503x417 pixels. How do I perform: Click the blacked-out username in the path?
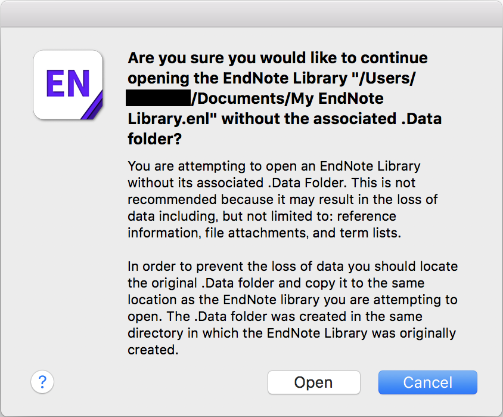coord(159,98)
